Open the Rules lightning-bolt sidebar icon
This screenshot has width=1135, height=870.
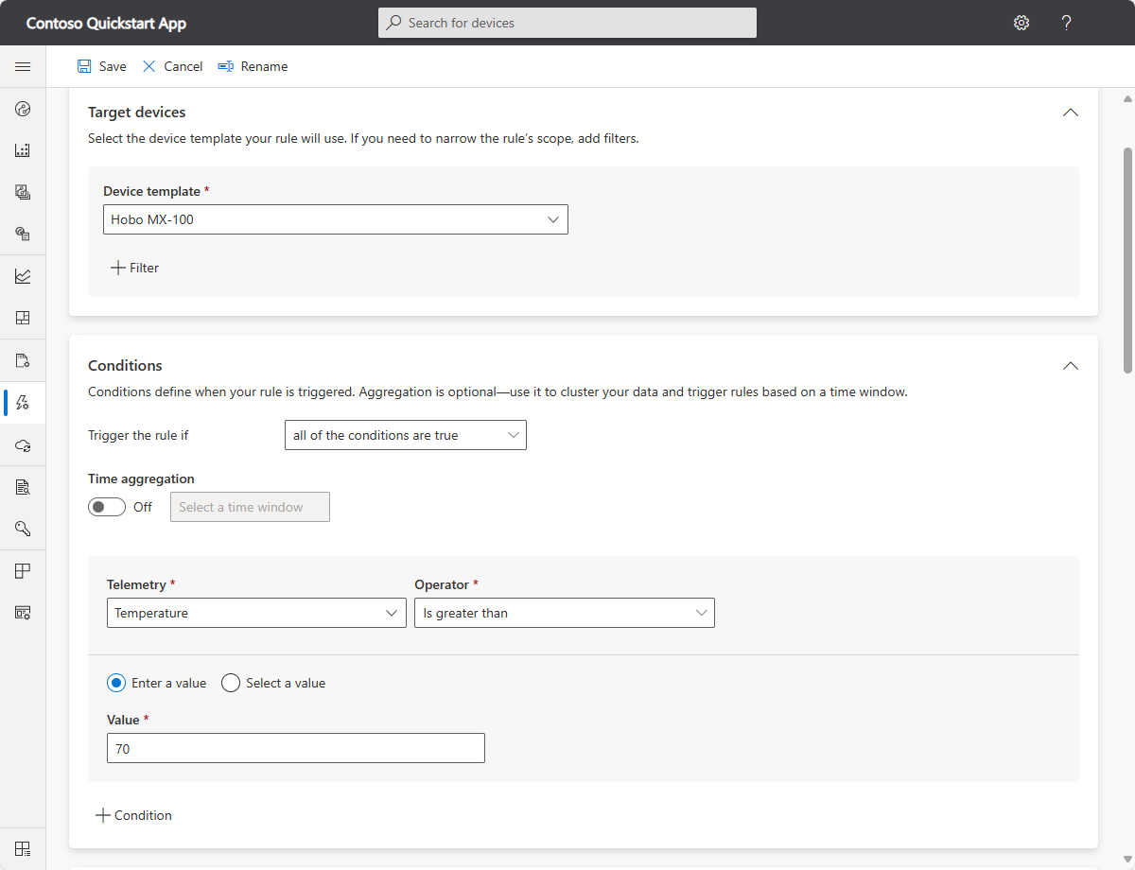(x=23, y=403)
